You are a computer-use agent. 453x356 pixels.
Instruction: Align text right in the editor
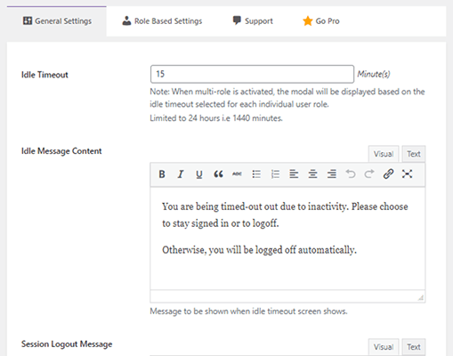[x=332, y=174]
